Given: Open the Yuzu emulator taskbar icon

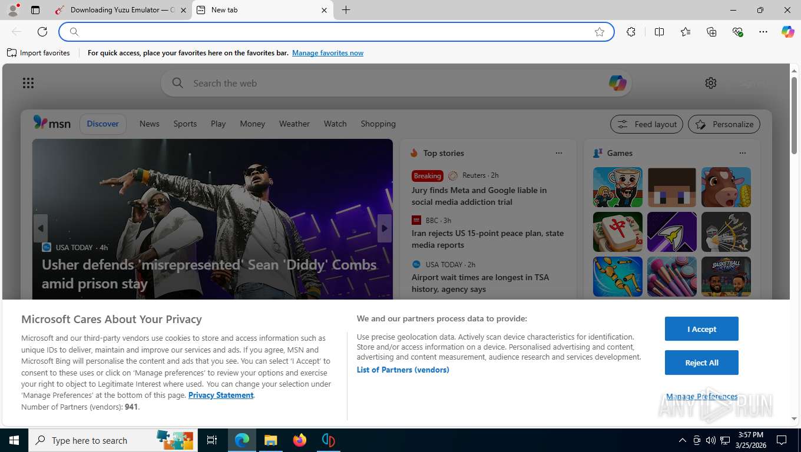Looking at the screenshot, I should coord(329,440).
